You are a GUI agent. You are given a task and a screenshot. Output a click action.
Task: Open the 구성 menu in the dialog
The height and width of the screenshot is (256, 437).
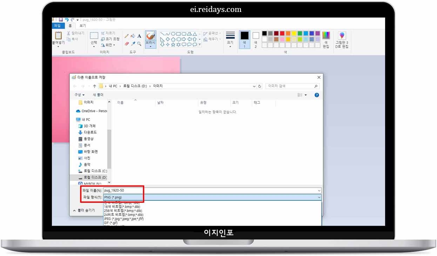79,95
